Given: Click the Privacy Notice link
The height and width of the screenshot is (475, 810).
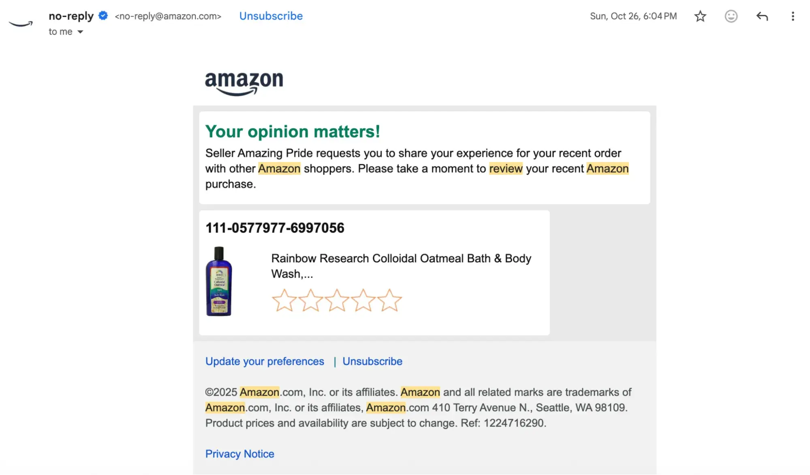Looking at the screenshot, I should click(x=239, y=454).
